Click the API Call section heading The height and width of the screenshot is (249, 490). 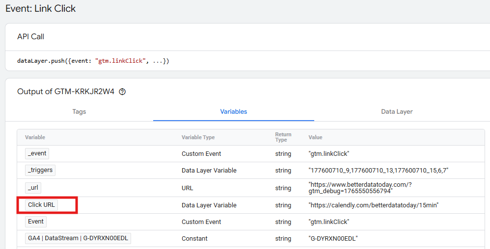click(30, 37)
